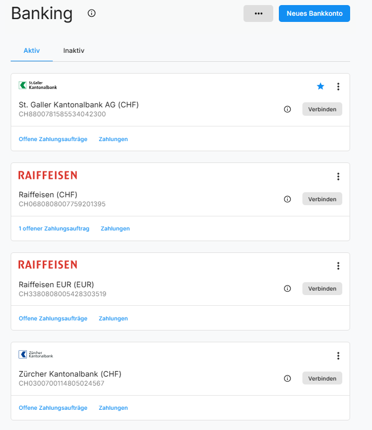Open the 1 offener Zahlungsauftrag link
Image resolution: width=372 pixels, height=430 pixels.
(54, 229)
